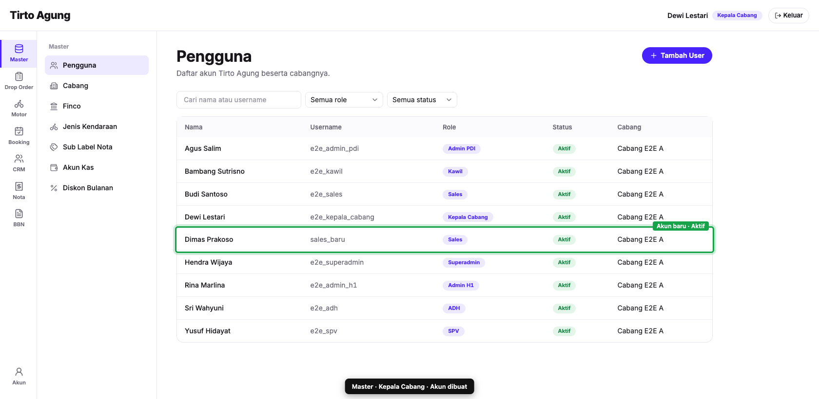Focus the name or username search field

point(239,100)
